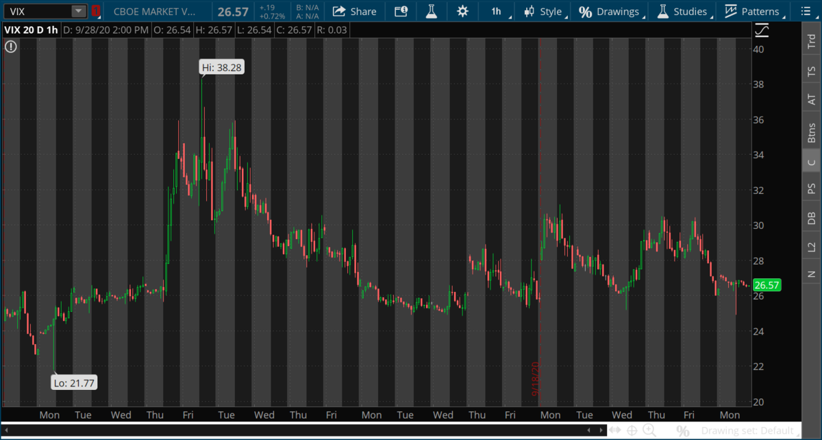This screenshot has height=440, width=822.
Task: Expand the VIX symbol dropdown arrow
Action: point(78,12)
